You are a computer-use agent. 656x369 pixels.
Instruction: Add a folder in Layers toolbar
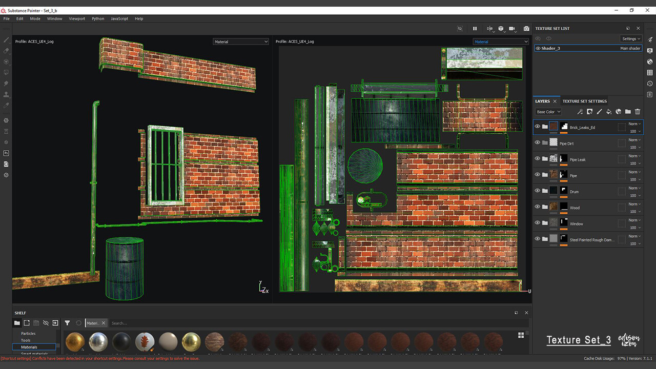coord(628,112)
